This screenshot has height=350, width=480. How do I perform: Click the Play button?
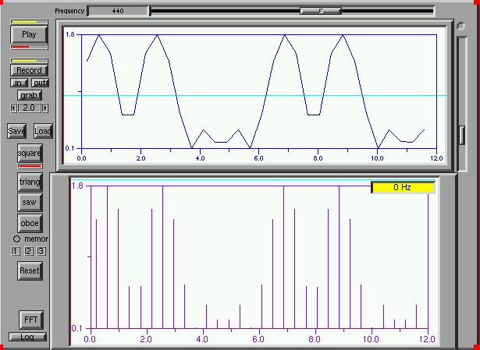tap(29, 34)
